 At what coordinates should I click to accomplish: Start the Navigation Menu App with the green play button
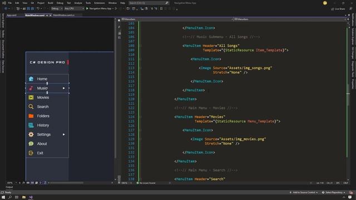87,8
